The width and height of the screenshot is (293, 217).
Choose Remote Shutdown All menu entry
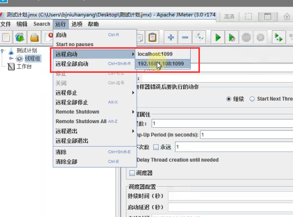click(95, 122)
